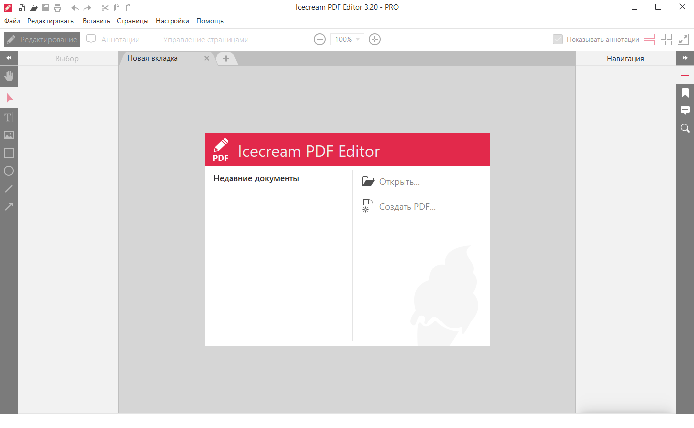Click Создать PDF in the welcome dialog
The width and height of the screenshot is (694, 428).
[x=406, y=206]
